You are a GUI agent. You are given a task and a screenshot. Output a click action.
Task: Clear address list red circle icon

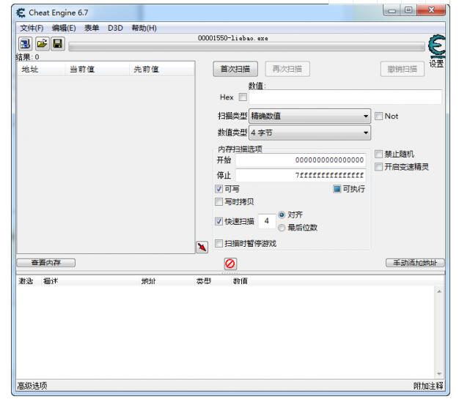[230, 264]
